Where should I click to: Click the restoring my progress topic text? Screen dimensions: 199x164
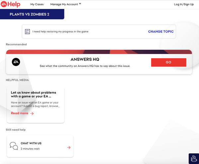[60, 32]
